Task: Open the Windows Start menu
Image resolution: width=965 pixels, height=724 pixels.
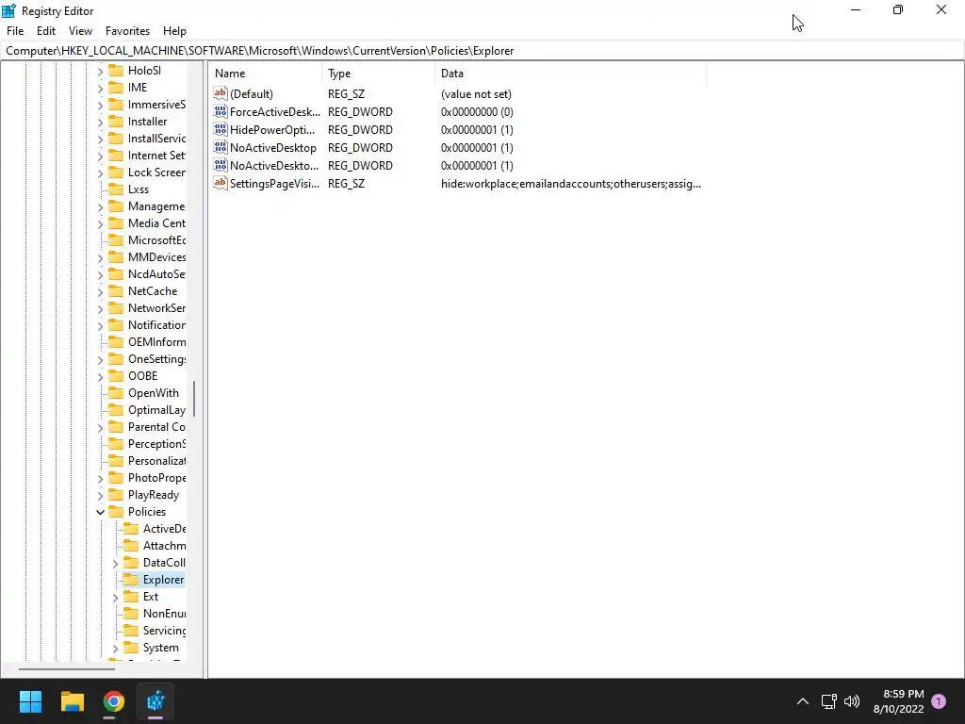Action: (30, 701)
